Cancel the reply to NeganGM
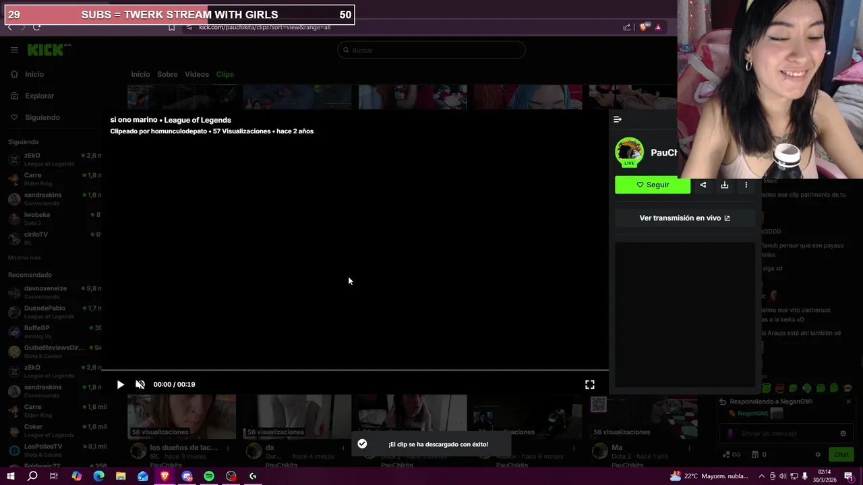This screenshot has width=863, height=485. coord(848,401)
